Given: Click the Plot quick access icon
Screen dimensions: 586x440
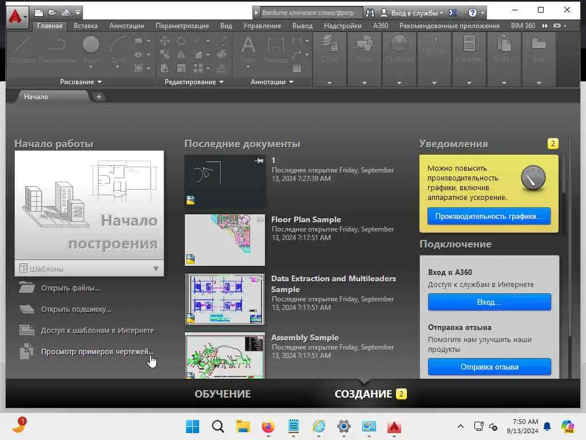Looking at the screenshot, I should (66, 13).
